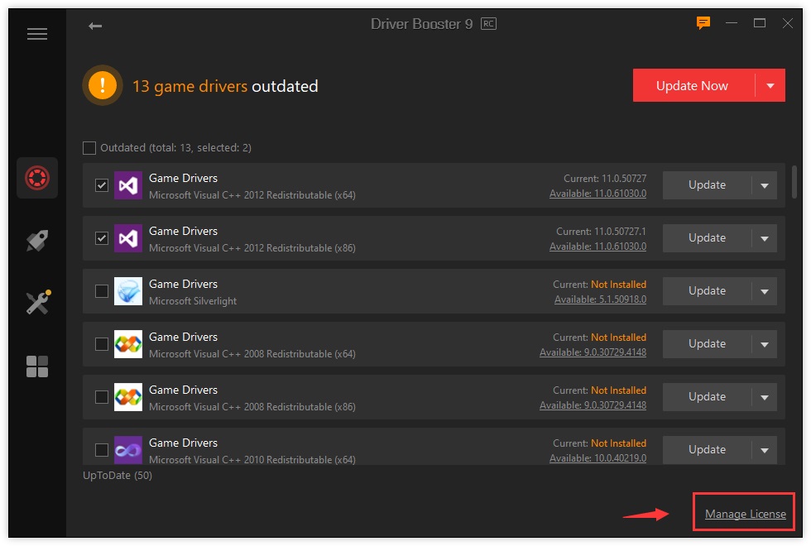Expand Update options for C++ 2008 (x64)
Image resolution: width=811 pixels, height=546 pixels.
point(765,344)
